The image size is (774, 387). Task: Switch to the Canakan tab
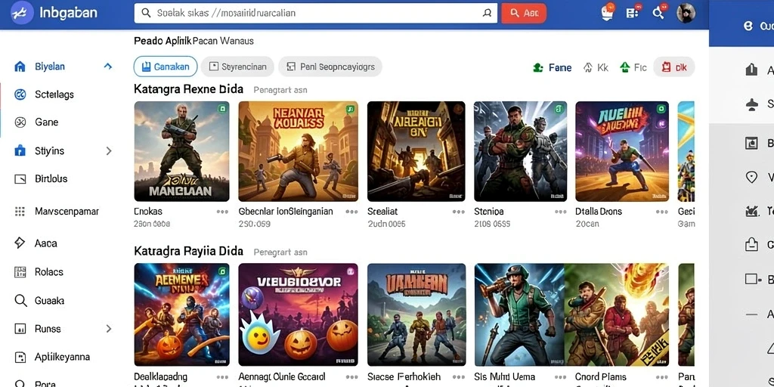[x=166, y=67]
